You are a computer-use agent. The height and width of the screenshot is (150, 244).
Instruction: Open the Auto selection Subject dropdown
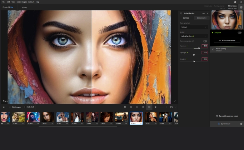[193, 27]
